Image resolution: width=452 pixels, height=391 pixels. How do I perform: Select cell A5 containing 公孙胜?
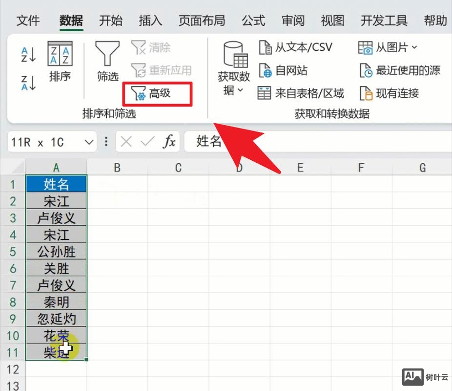[x=56, y=251]
